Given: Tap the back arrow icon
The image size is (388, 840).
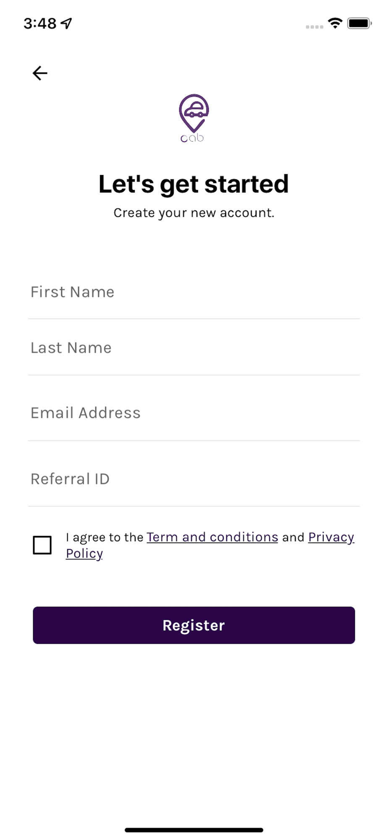Looking at the screenshot, I should click(x=40, y=73).
